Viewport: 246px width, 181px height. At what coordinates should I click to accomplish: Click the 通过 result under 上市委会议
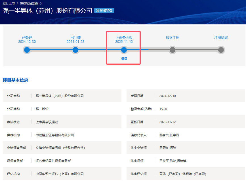[124, 58]
